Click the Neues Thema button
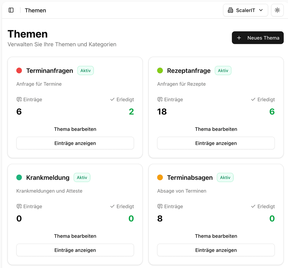 [x=258, y=38]
